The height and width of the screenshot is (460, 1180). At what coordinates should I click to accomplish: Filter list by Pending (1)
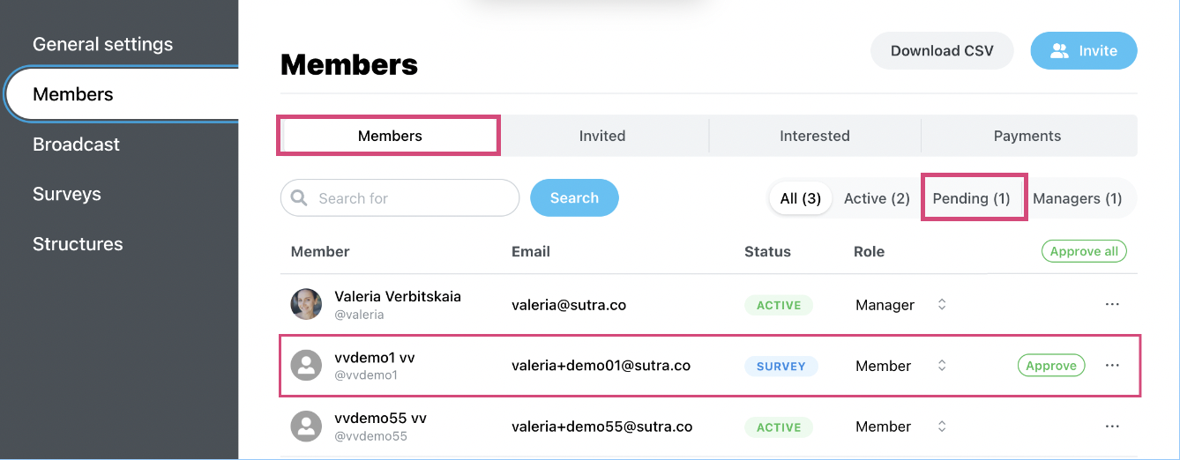972,198
